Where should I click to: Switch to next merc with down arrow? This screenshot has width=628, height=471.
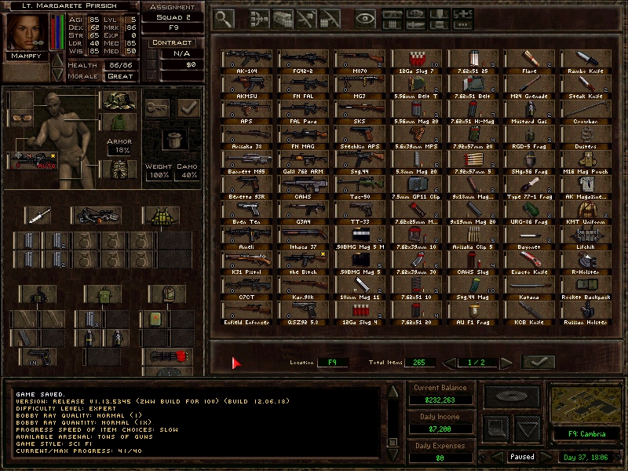pos(57,75)
